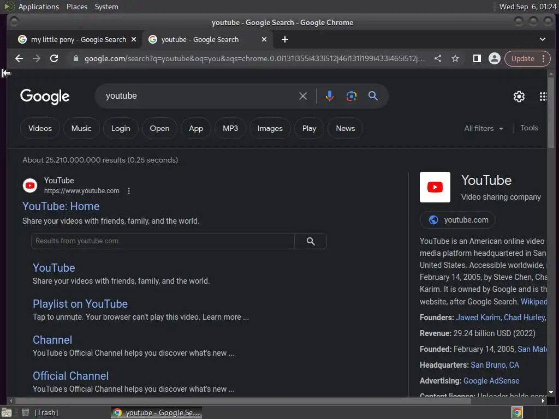The height and width of the screenshot is (419, 559).
Task: Bookmark this page with the star
Action: [455, 59]
